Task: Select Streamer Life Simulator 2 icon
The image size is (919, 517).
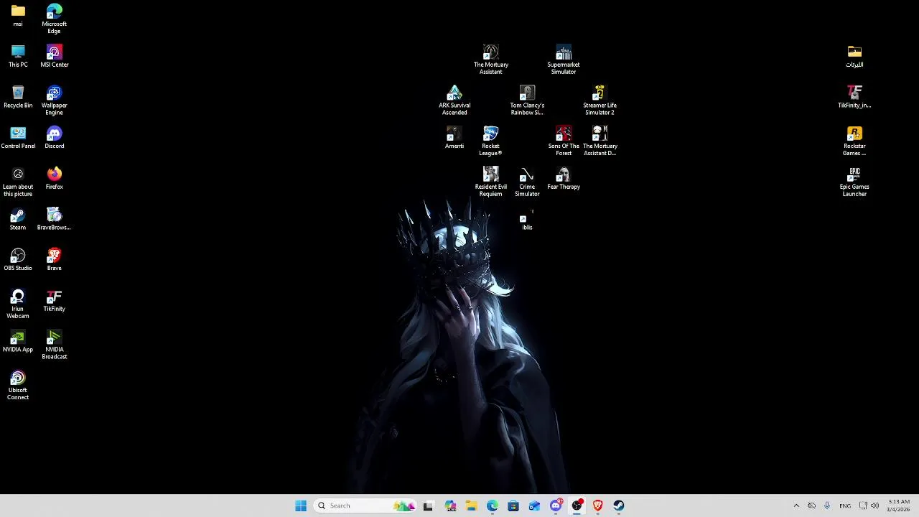Action: pos(600,101)
